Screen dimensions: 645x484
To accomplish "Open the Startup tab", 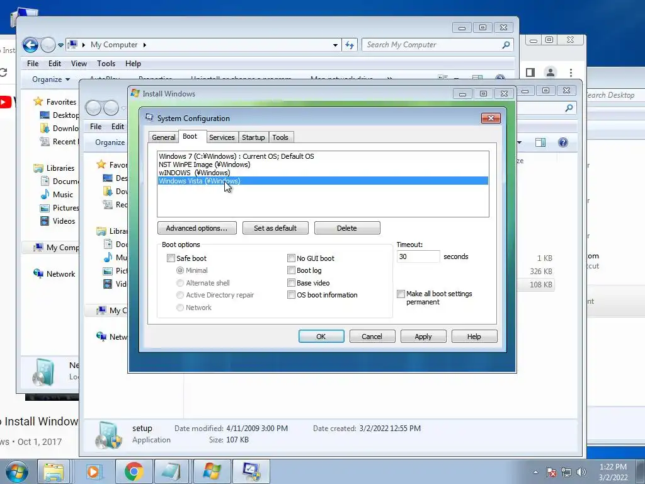I will [x=253, y=137].
